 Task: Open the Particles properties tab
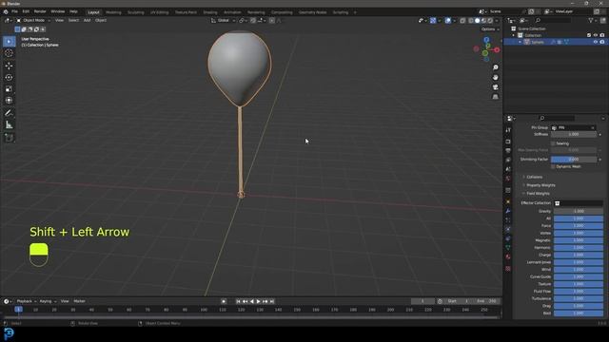point(508,219)
